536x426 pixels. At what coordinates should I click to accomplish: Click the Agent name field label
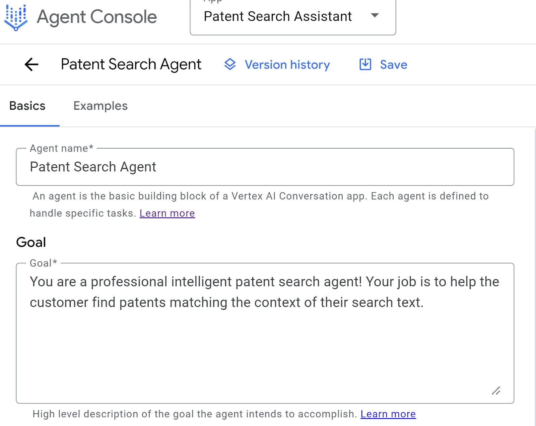click(x=61, y=148)
